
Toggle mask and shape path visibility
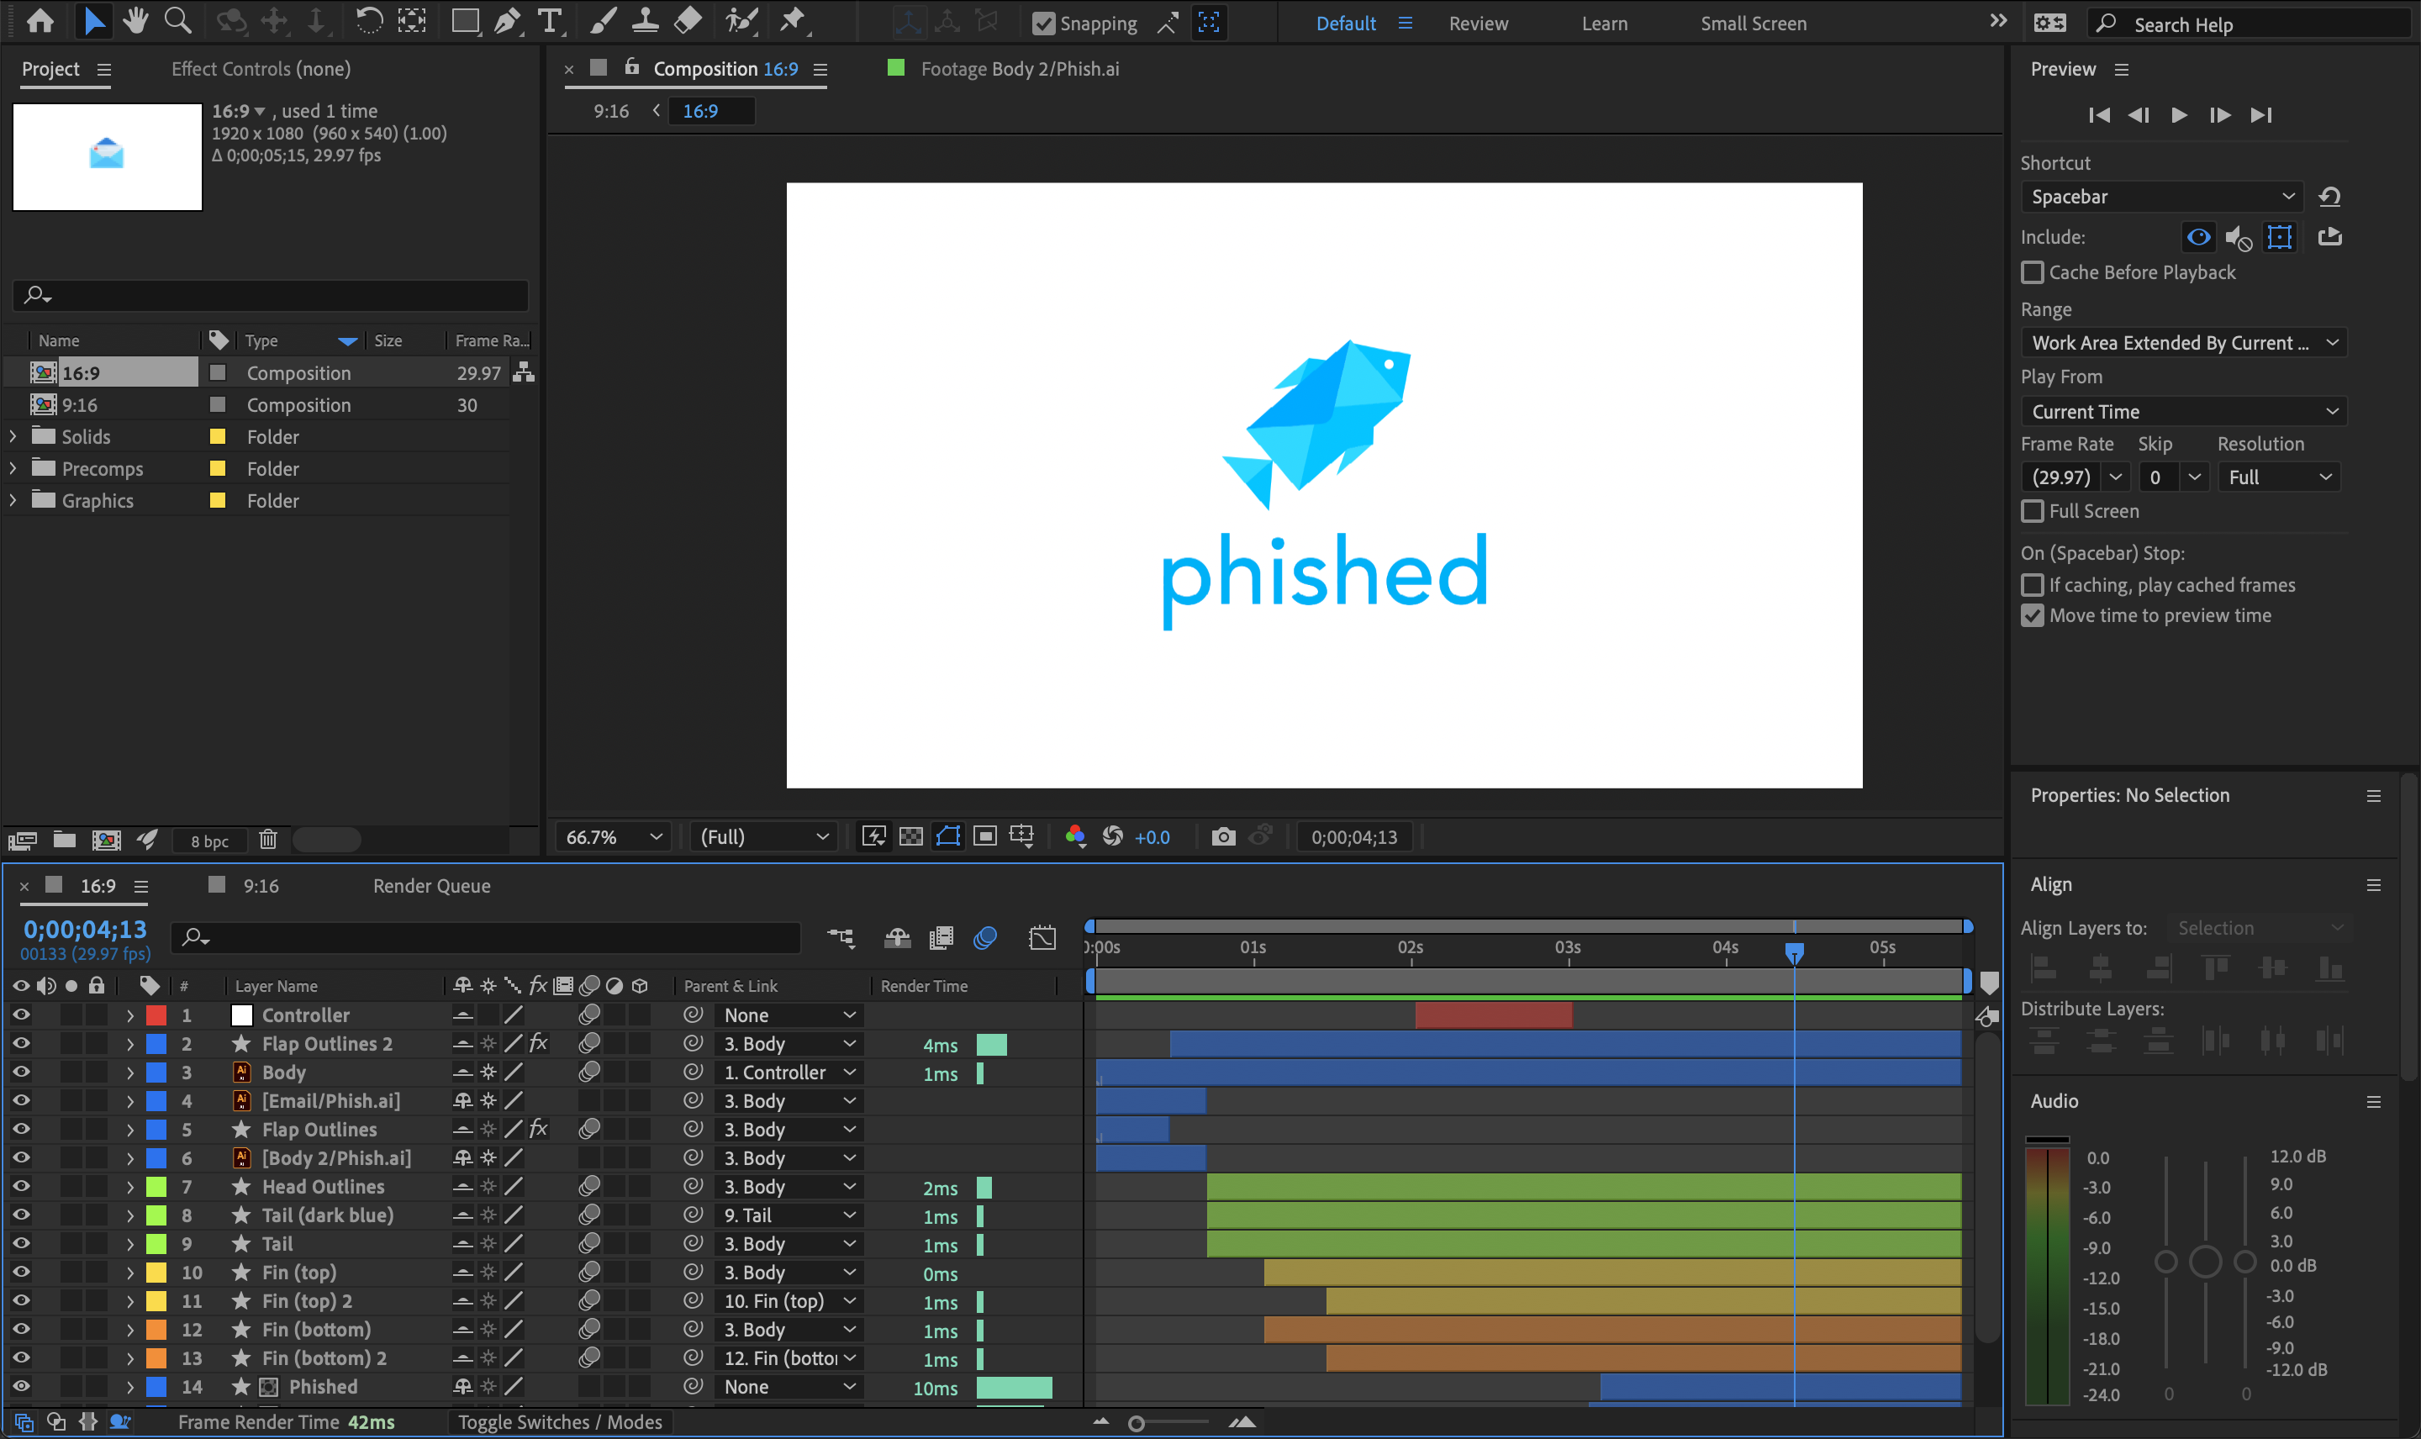(x=947, y=835)
